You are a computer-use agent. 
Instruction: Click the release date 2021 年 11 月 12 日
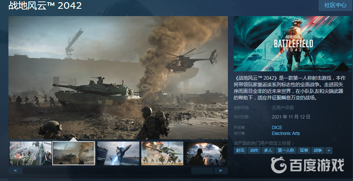tap(291, 117)
